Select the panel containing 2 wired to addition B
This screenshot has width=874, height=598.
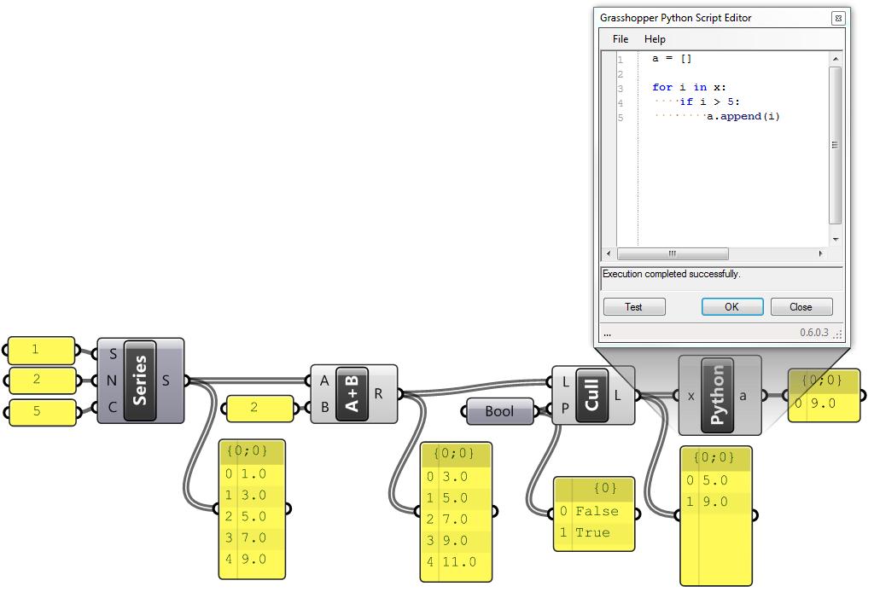(259, 409)
